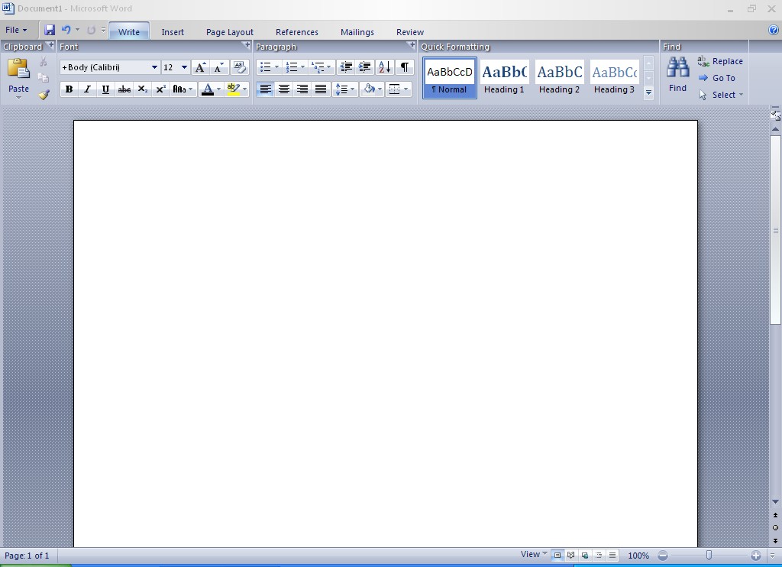Open the Select menu button
This screenshot has width=782, height=567.
point(721,95)
